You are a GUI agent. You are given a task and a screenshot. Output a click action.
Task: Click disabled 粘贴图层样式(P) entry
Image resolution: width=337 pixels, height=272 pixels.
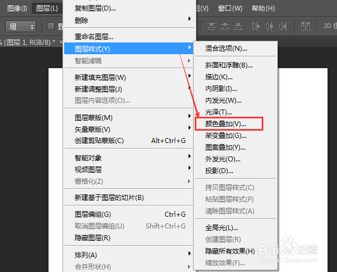pos(235,199)
